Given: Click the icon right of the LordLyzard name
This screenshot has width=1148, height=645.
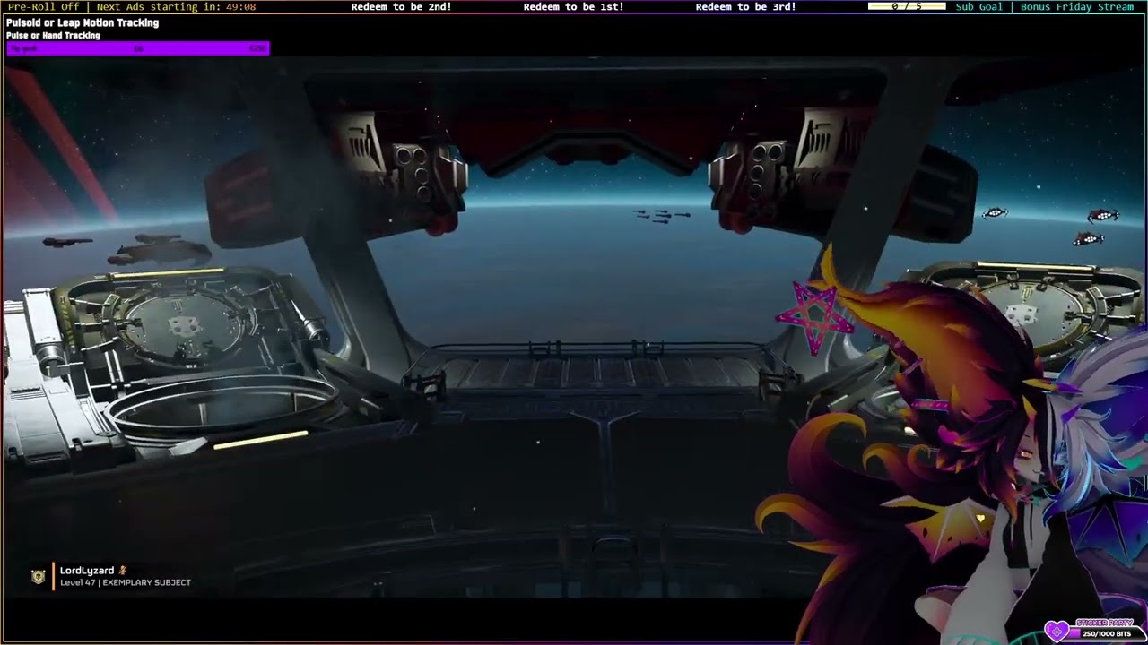Looking at the screenshot, I should click(123, 570).
